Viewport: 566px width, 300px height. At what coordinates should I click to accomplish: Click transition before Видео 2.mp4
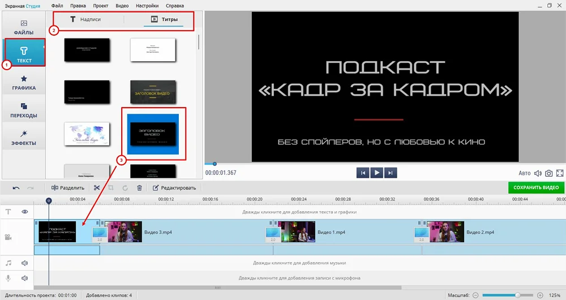pos(422,235)
